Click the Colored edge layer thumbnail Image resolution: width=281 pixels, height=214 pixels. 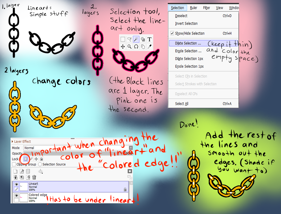click(24, 198)
